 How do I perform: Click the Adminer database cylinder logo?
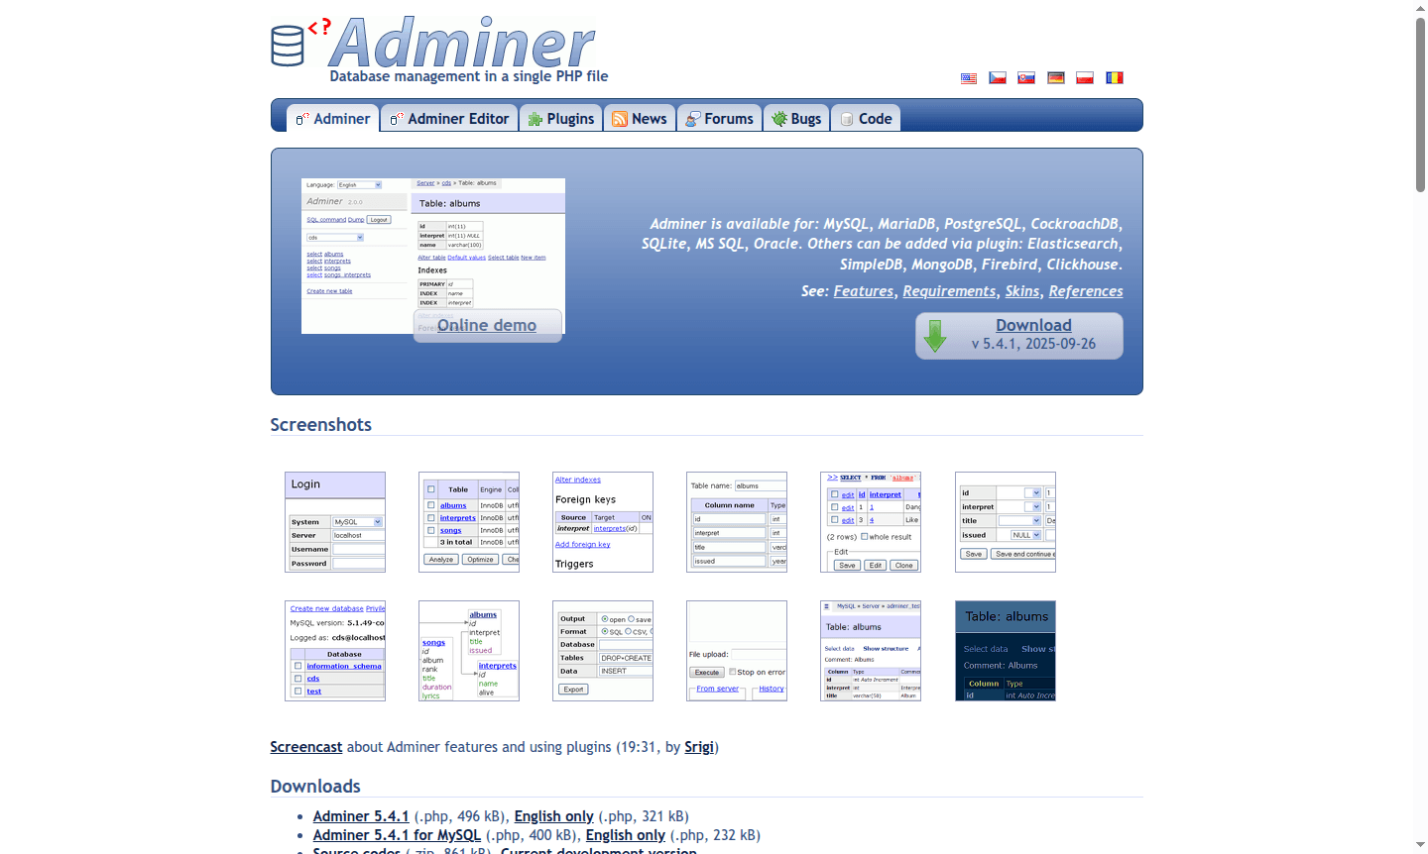287,44
